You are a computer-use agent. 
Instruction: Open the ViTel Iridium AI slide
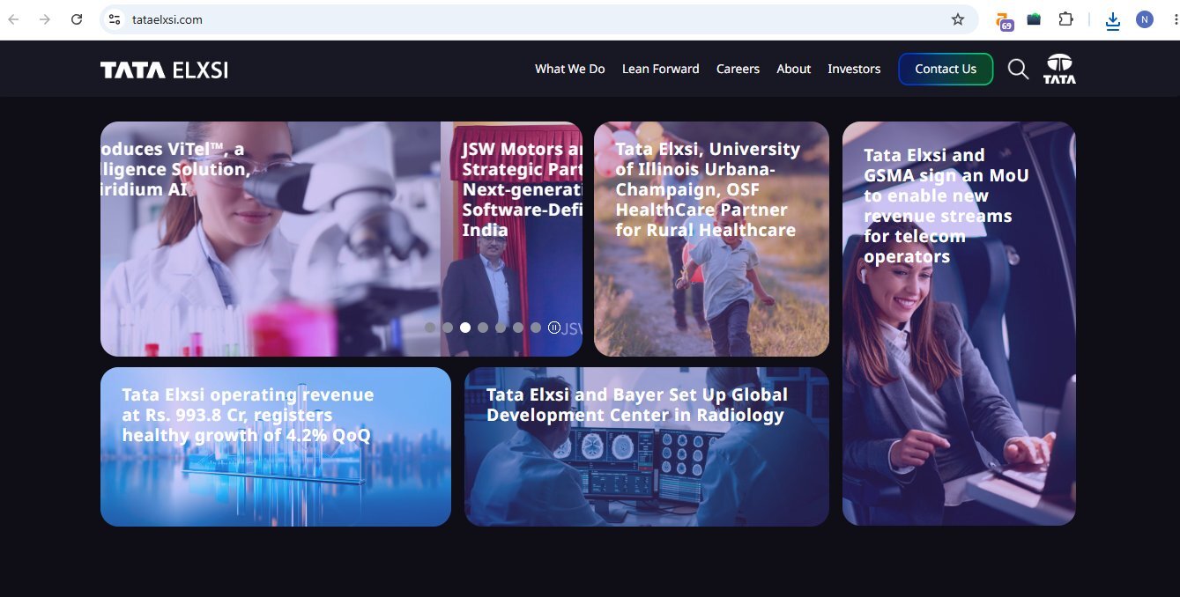(271, 239)
